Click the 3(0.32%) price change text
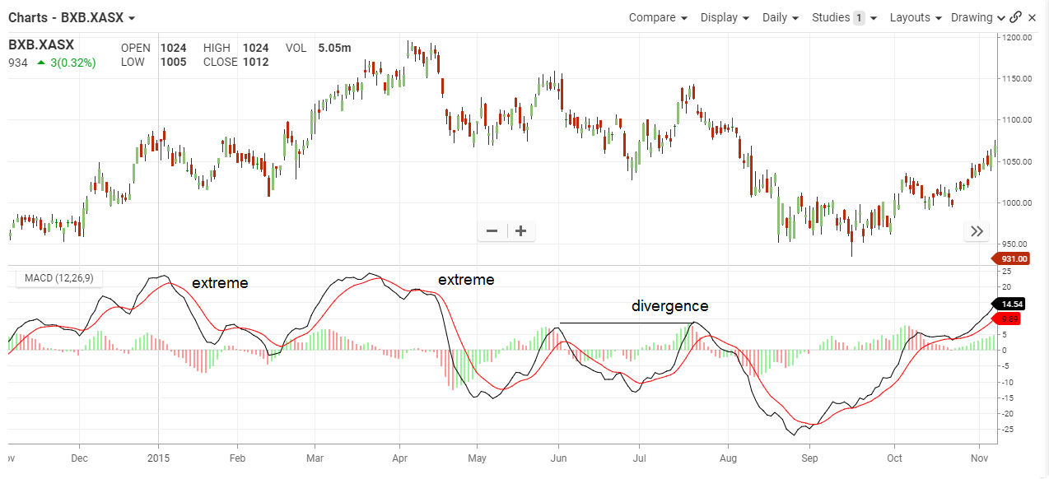The width and height of the screenshot is (1049, 479). (x=72, y=63)
